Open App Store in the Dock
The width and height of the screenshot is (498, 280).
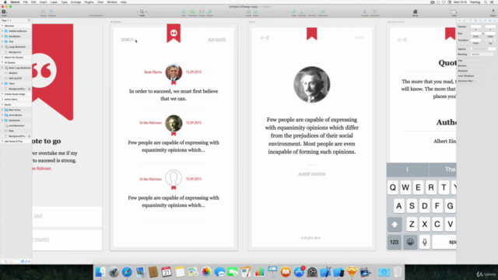pos(299,272)
